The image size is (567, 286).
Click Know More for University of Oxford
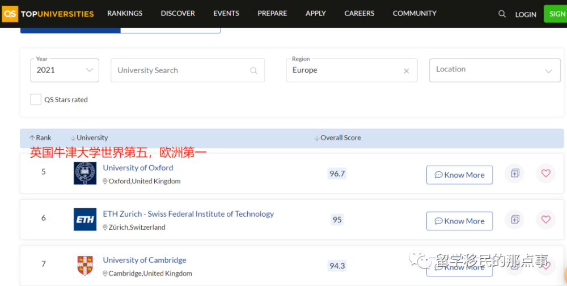click(x=460, y=175)
